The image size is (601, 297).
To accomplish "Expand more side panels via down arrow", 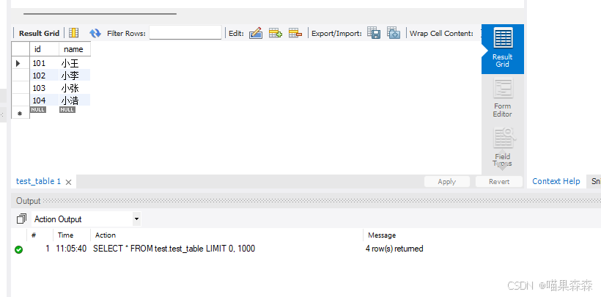I will point(503,166).
